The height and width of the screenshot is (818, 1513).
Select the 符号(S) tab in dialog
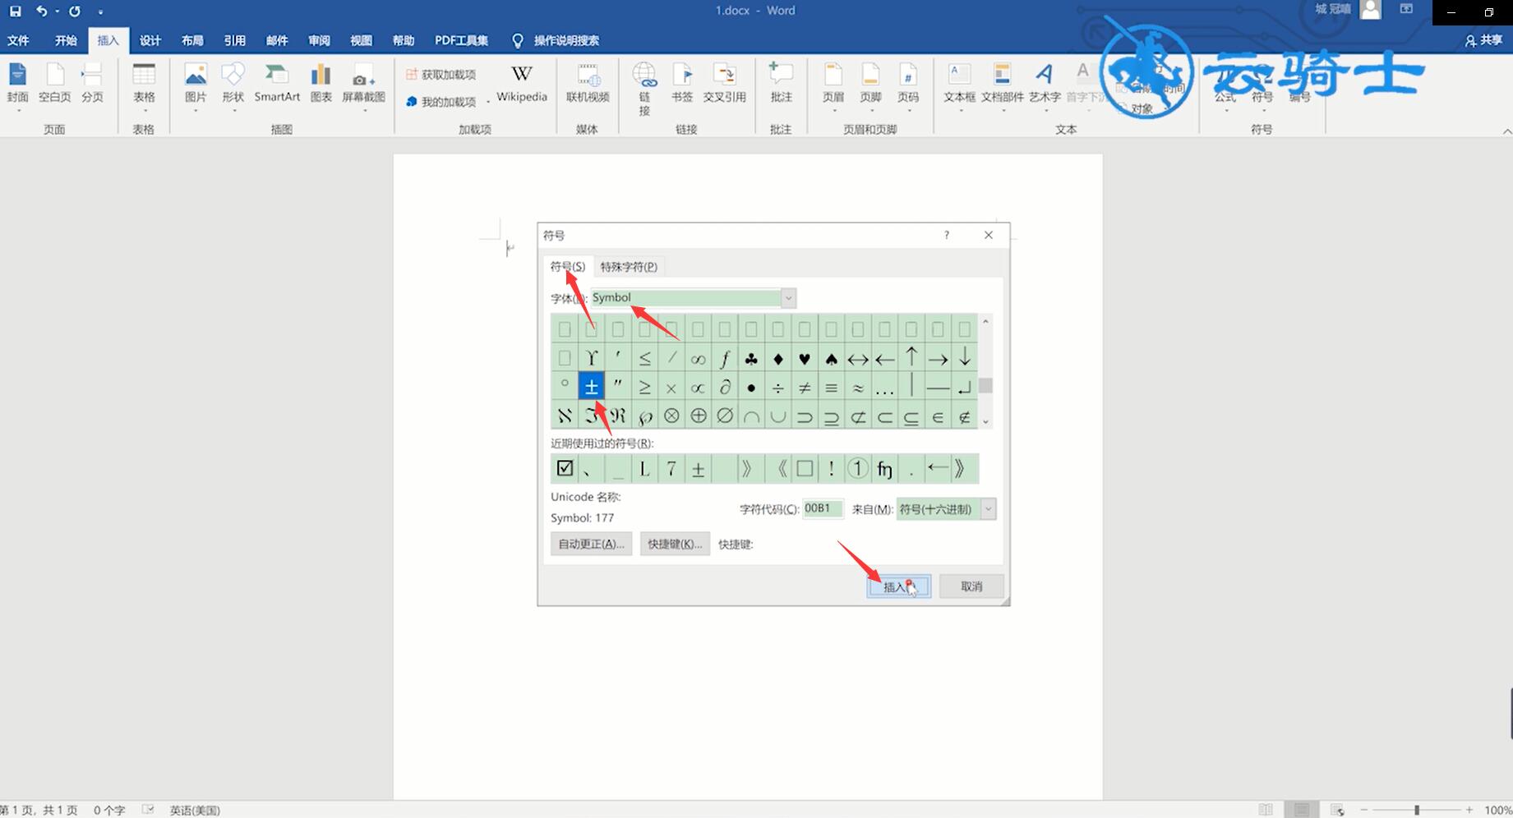pyautogui.click(x=567, y=266)
